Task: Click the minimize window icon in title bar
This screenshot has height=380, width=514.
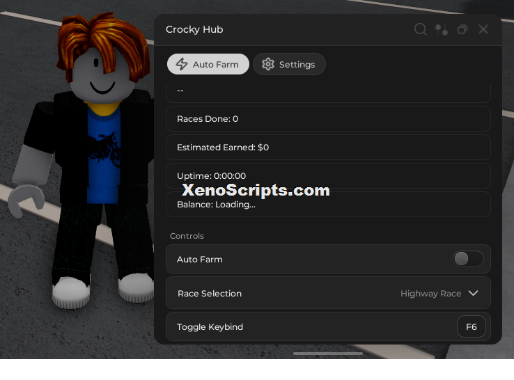Action: pos(462,29)
